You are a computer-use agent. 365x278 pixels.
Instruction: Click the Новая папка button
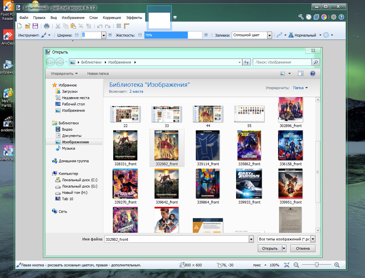(x=98, y=73)
